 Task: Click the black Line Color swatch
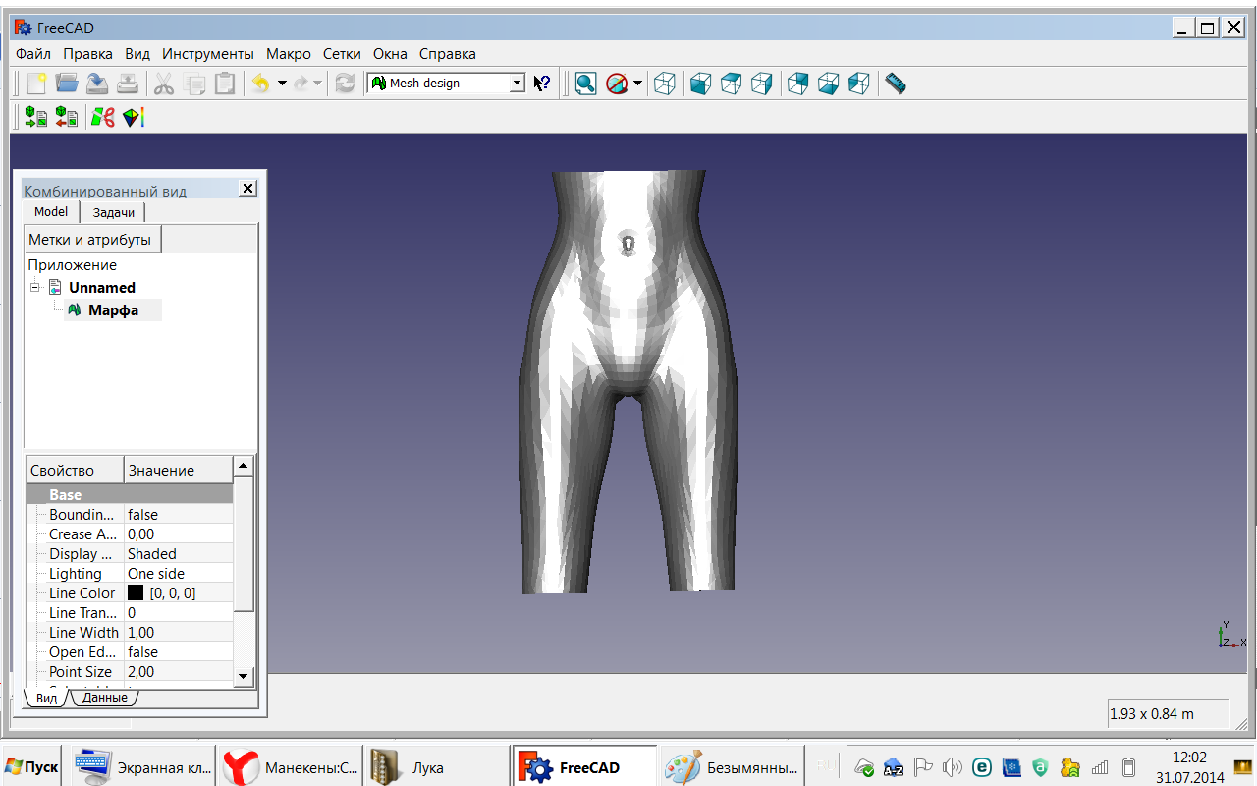136,593
